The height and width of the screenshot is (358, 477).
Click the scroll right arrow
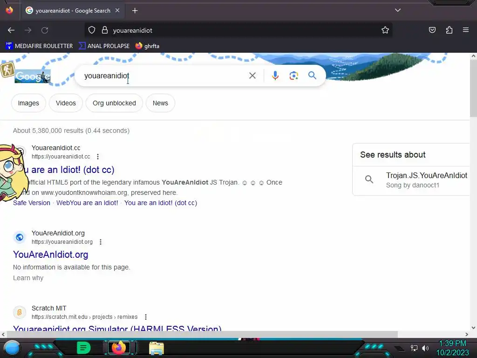(467, 334)
